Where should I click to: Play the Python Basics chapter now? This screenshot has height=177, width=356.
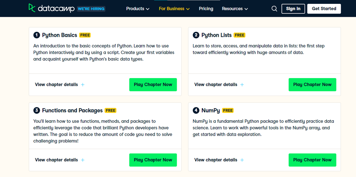pos(153,85)
